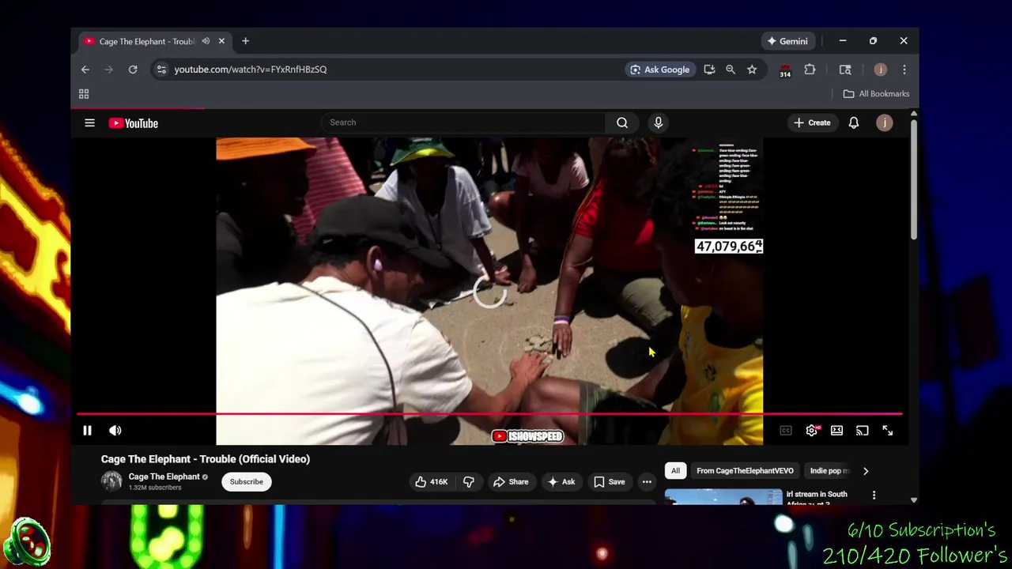Screen dimensions: 1012x569
Task: Run search with the magnifier button
Action: pyautogui.click(x=622, y=122)
